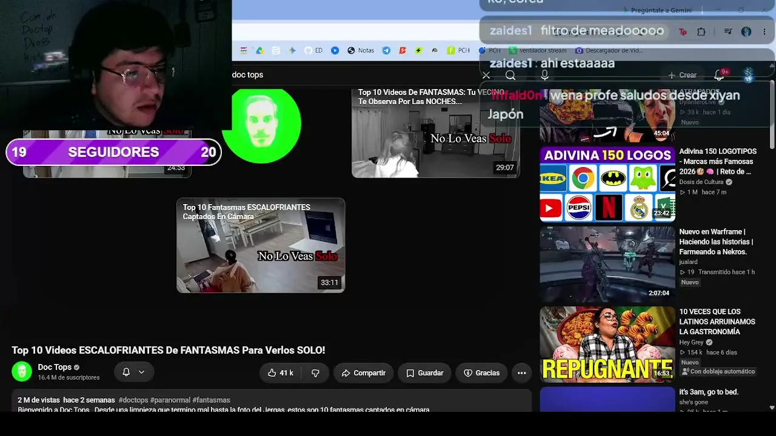Click the page scrollbar down arrow
The image size is (776, 436).
[x=772, y=408]
